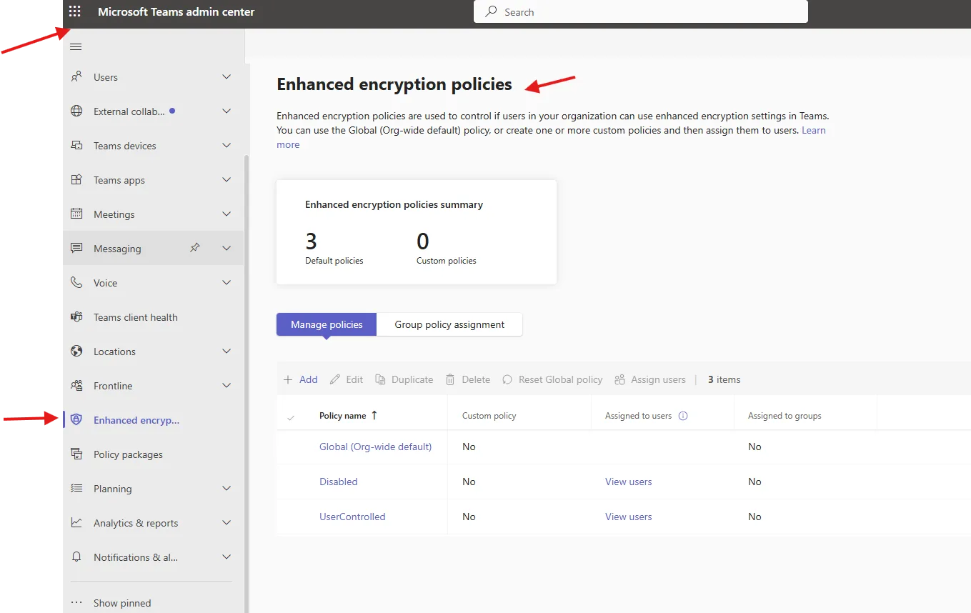
Task: Open Teams client health from sidebar icon
Action: point(76,317)
